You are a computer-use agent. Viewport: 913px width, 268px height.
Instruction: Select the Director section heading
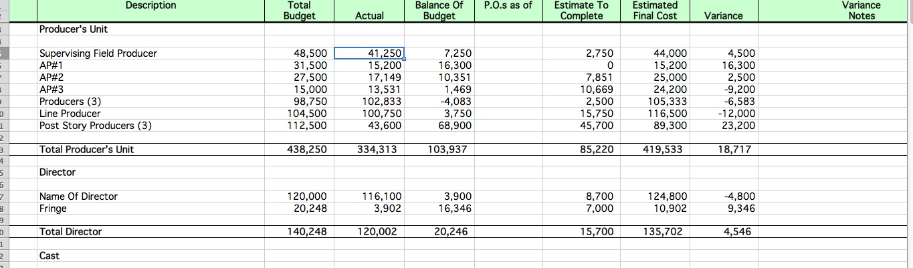[x=58, y=172]
